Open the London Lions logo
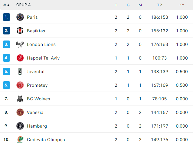The image size is (193, 146). point(20,44)
